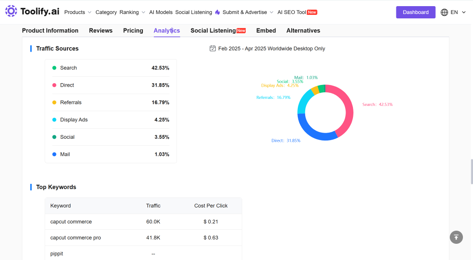Click the large blue Direct donut segment
The width and height of the screenshot is (473, 260).
[x=314, y=134]
